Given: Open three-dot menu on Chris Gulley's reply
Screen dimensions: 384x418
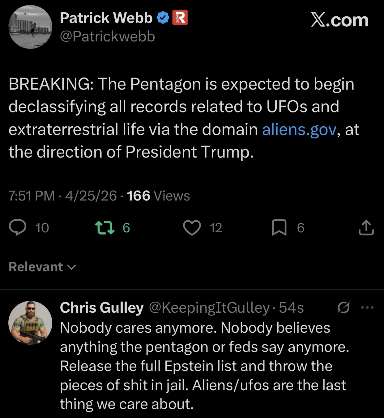Looking at the screenshot, I should [x=367, y=307].
